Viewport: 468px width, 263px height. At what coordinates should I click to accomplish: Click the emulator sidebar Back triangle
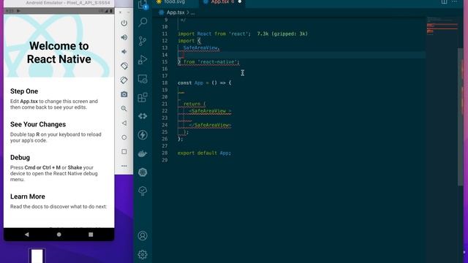[x=124, y=123]
